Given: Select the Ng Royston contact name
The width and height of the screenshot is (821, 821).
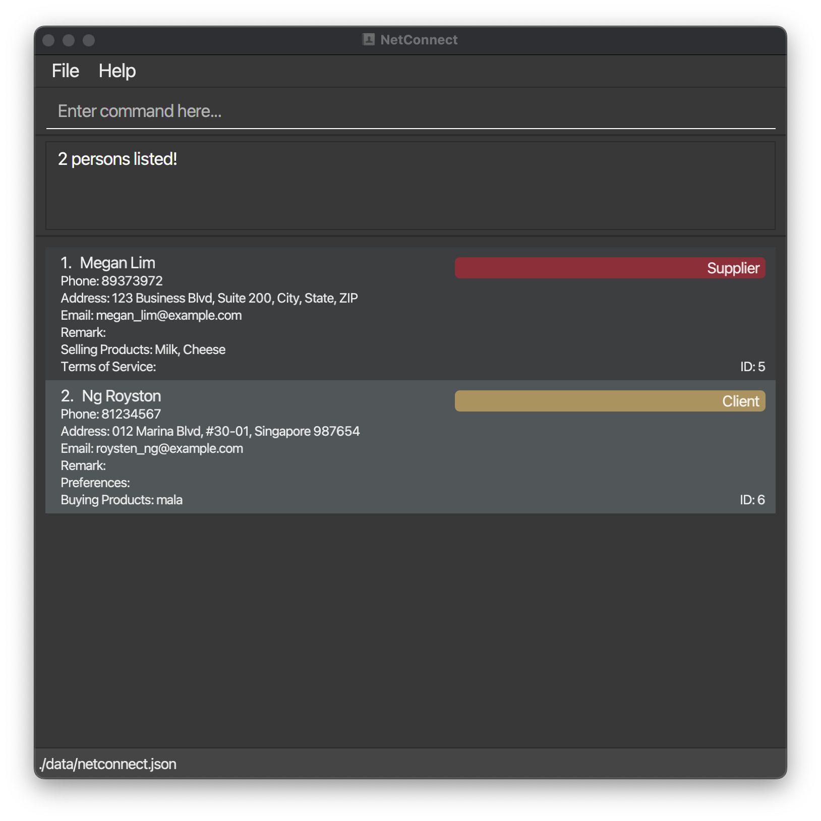Looking at the screenshot, I should tap(121, 396).
